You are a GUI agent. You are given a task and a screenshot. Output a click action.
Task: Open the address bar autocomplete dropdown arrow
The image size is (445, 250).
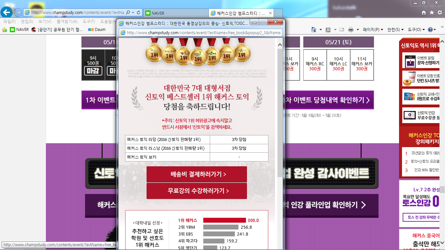click(133, 12)
